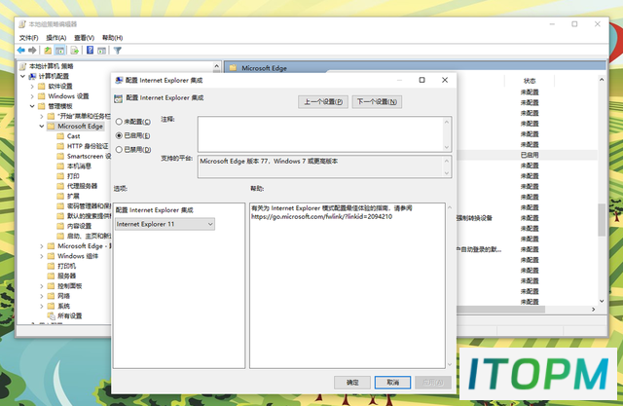Click the 代理服务器 folder icon
The height and width of the screenshot is (406, 623).
[60, 186]
